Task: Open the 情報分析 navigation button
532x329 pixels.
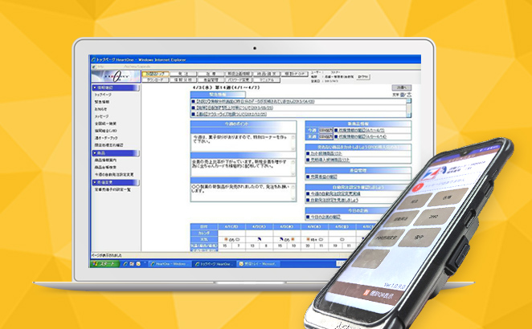Action: (183, 80)
